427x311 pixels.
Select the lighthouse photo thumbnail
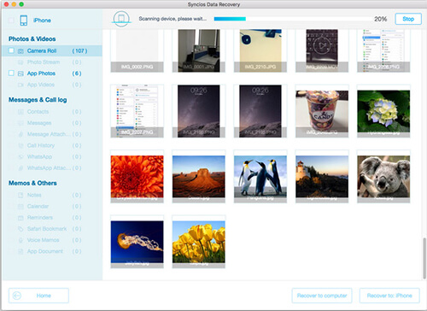[x=322, y=176]
